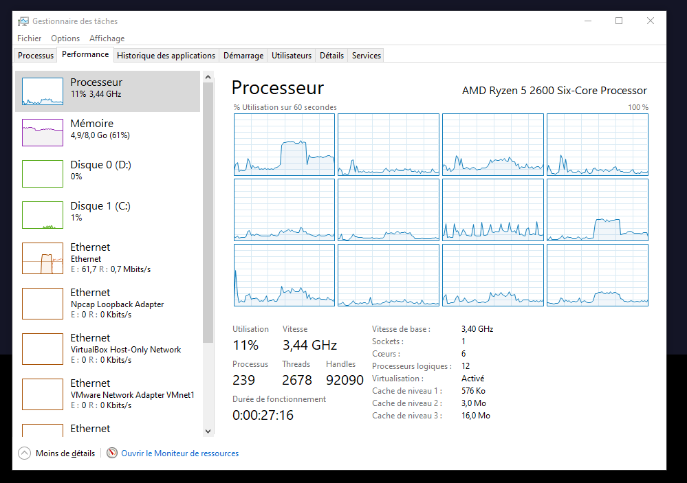Click the Threads count 2678
The image size is (687, 483).
(296, 380)
